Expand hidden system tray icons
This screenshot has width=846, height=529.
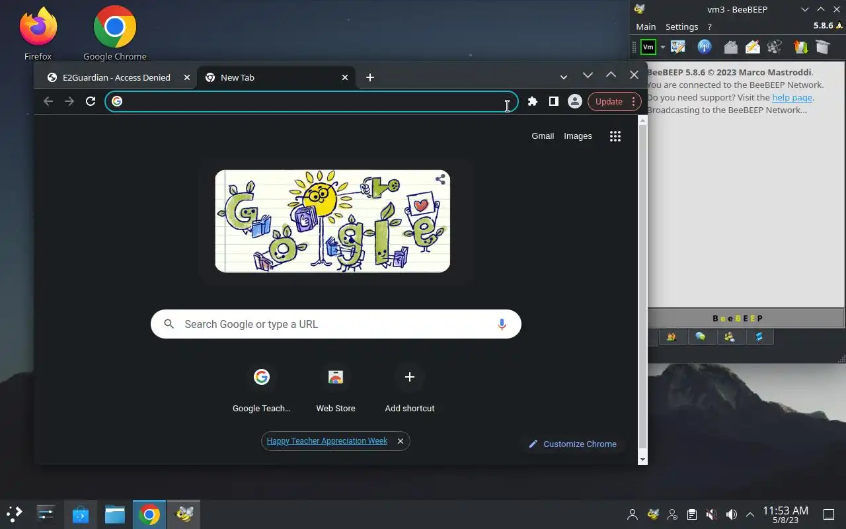(x=750, y=514)
